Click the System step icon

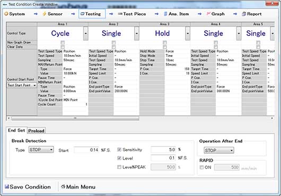click(6, 14)
